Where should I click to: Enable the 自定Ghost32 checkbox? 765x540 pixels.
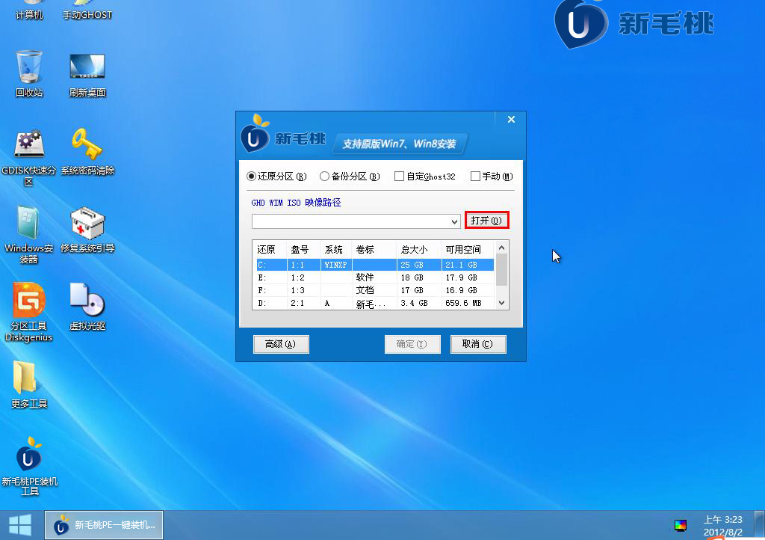(x=424, y=177)
